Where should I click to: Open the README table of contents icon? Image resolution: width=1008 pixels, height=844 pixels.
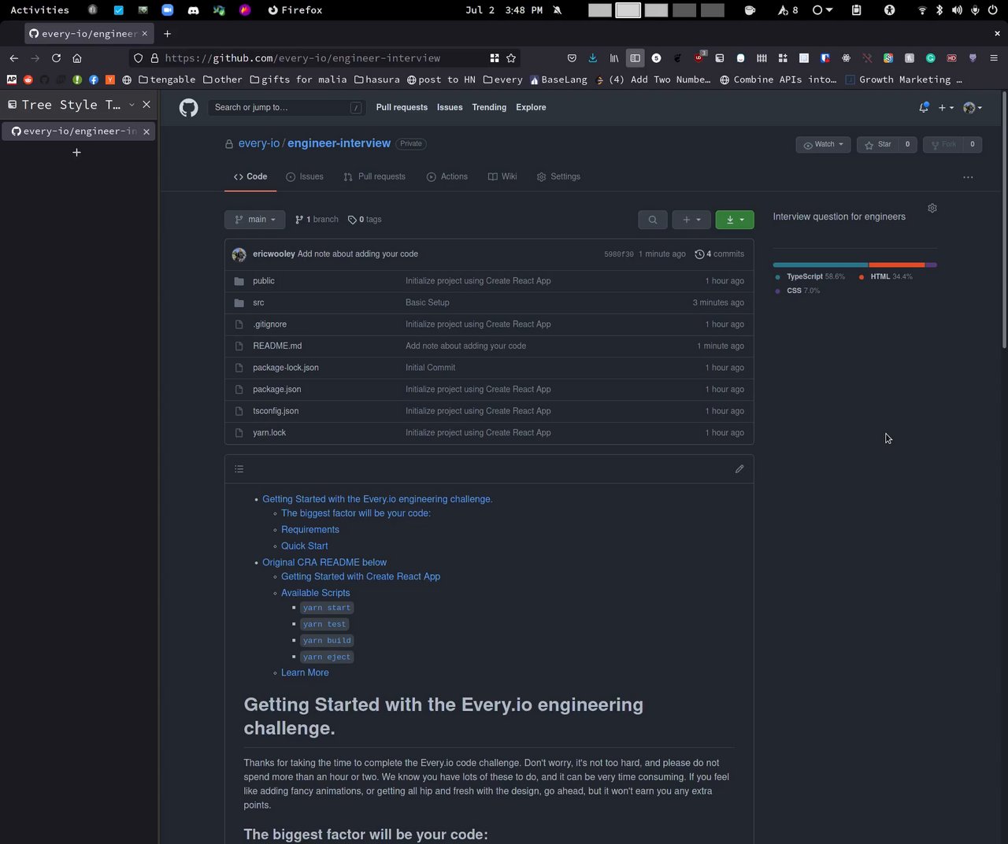pos(239,469)
